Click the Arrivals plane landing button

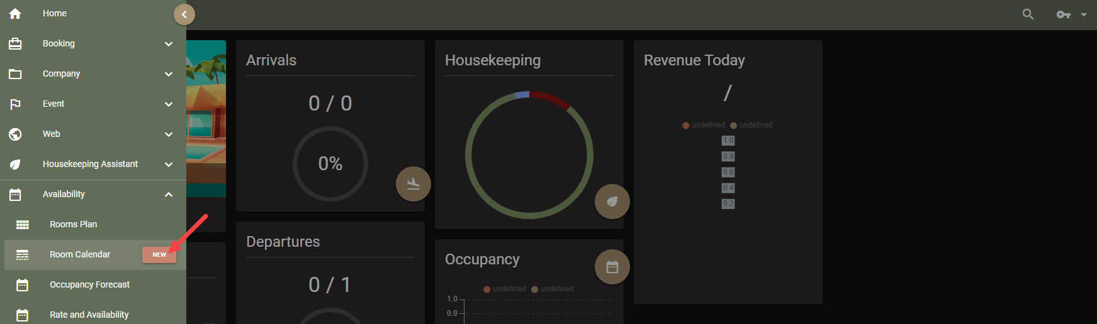[x=413, y=184]
